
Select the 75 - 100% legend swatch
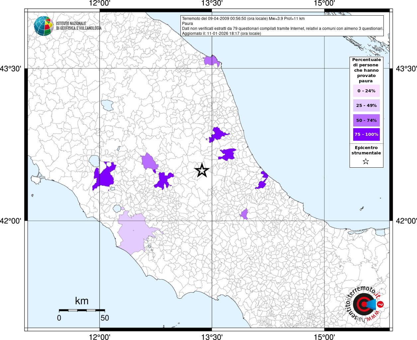tap(366, 134)
